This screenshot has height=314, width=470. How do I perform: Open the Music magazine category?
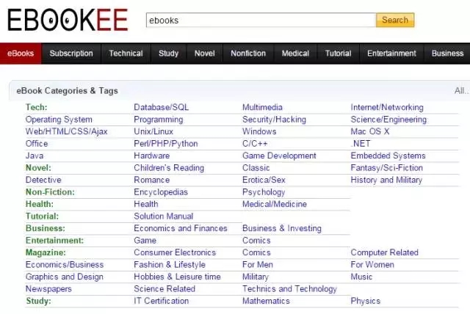tap(361, 277)
